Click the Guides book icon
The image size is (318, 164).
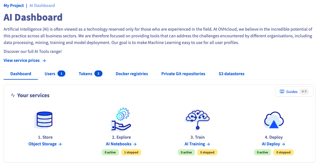pyautogui.click(x=282, y=92)
